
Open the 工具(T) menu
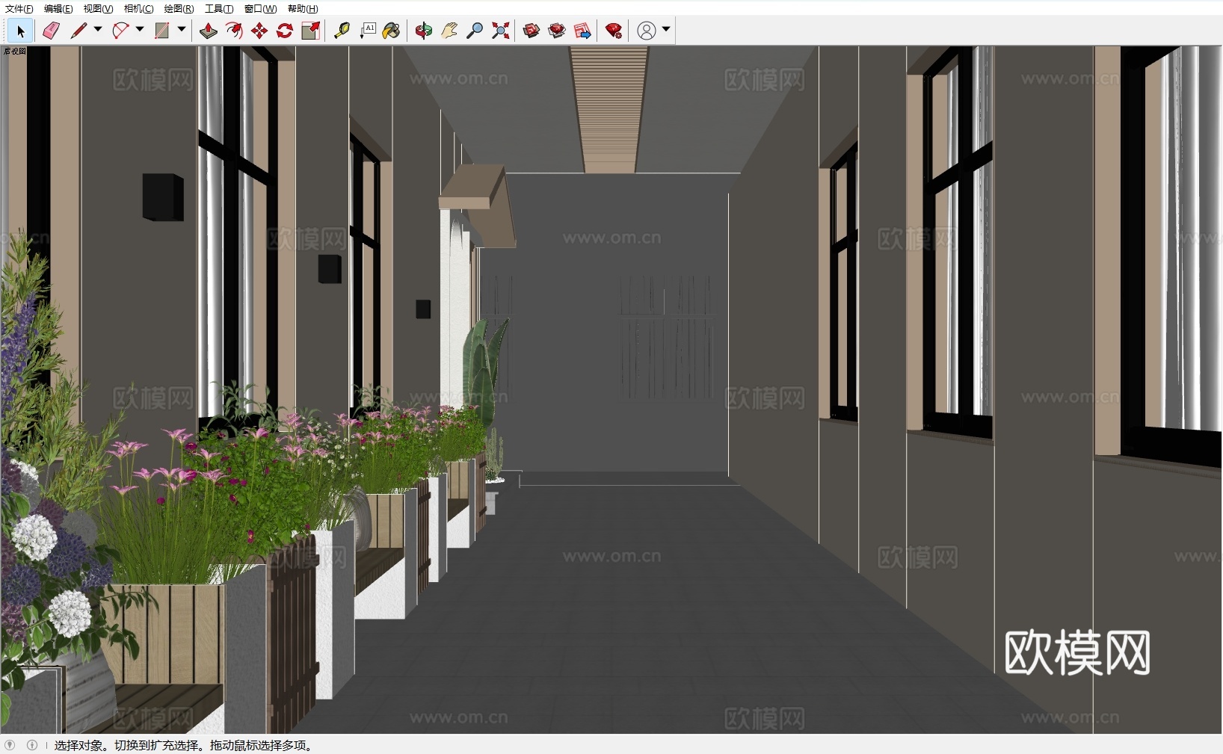[x=219, y=9]
